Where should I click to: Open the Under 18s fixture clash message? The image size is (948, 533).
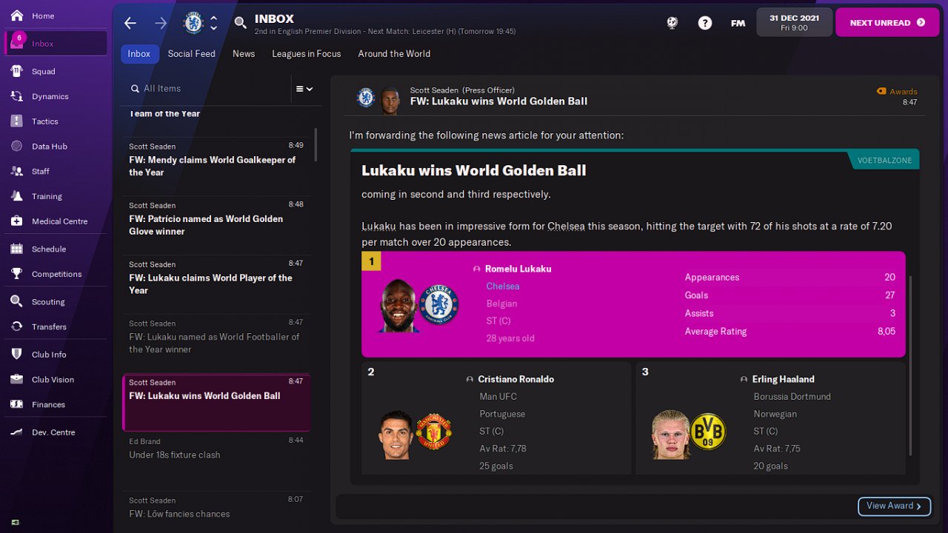(x=216, y=449)
